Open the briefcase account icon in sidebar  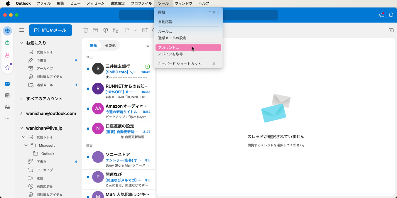7,43
